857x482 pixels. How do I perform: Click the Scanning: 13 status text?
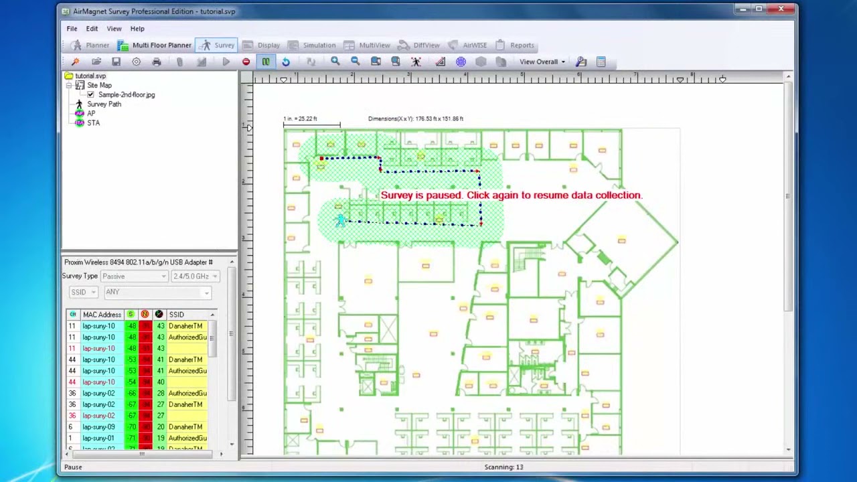tap(503, 467)
